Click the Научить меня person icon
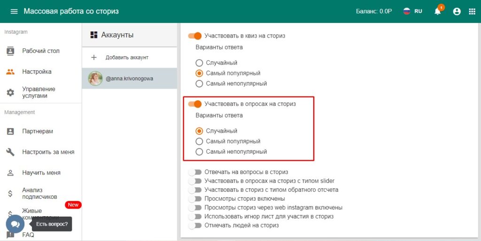This screenshot has width=481, height=241. click(10, 173)
